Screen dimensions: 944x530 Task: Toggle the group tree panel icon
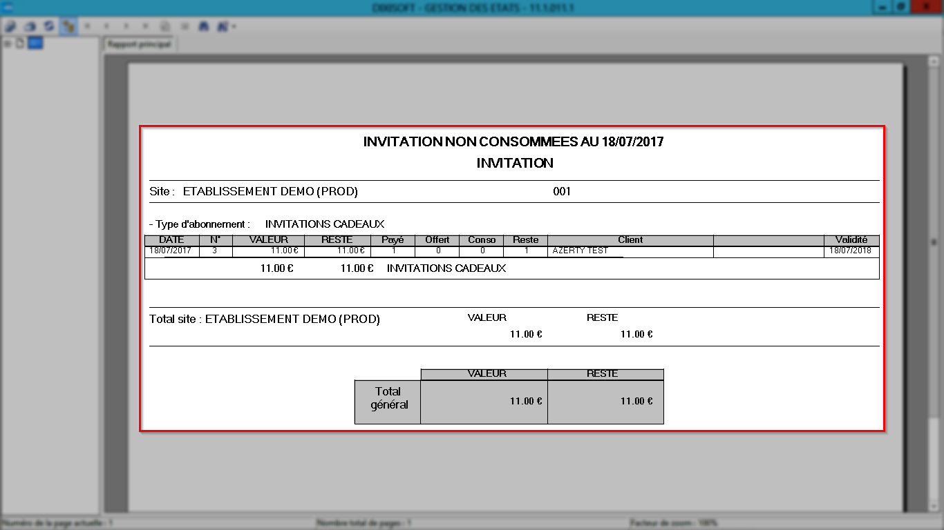(68, 26)
